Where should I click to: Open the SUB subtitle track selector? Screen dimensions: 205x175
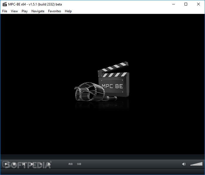79,164
